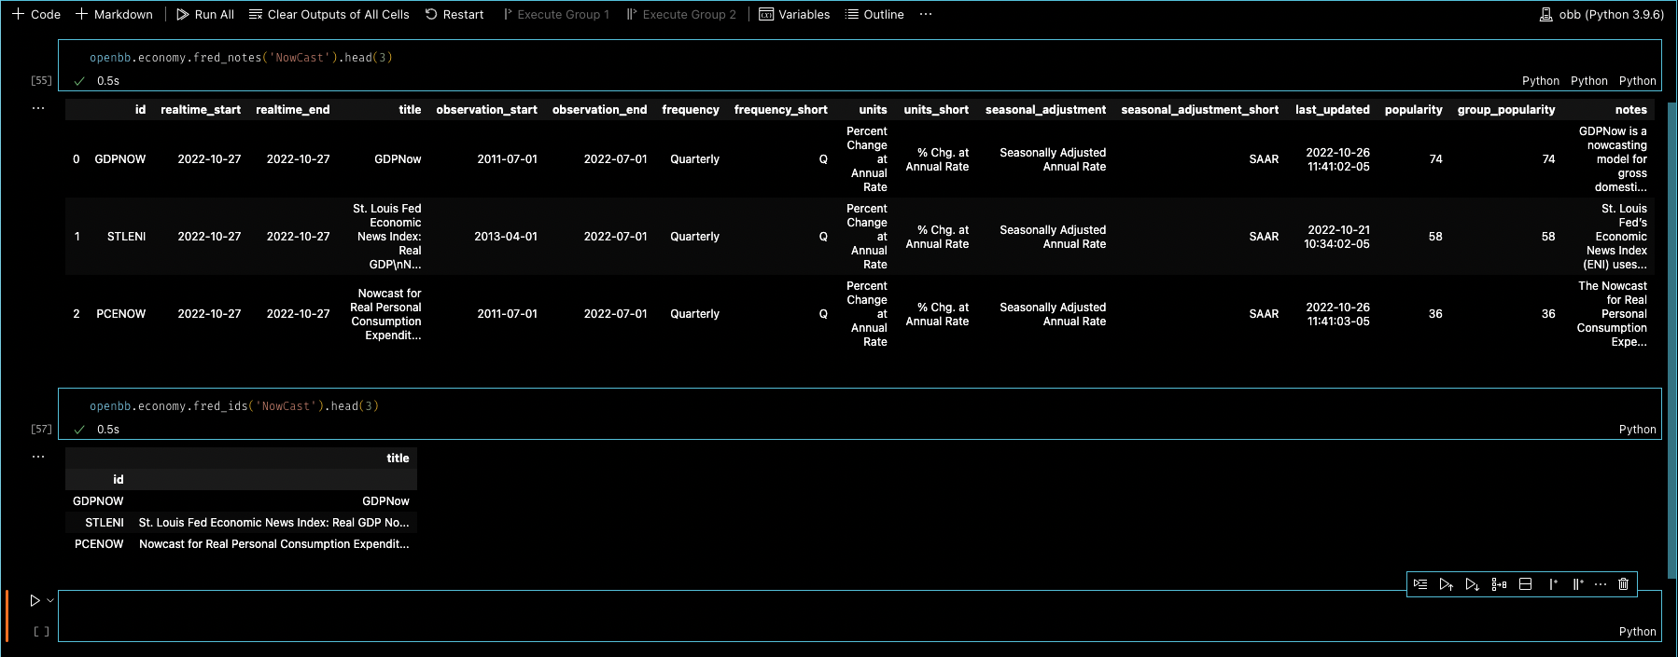1678x657 pixels.
Task: Open output actions menu for fred_notes output
Action: pyautogui.click(x=38, y=108)
